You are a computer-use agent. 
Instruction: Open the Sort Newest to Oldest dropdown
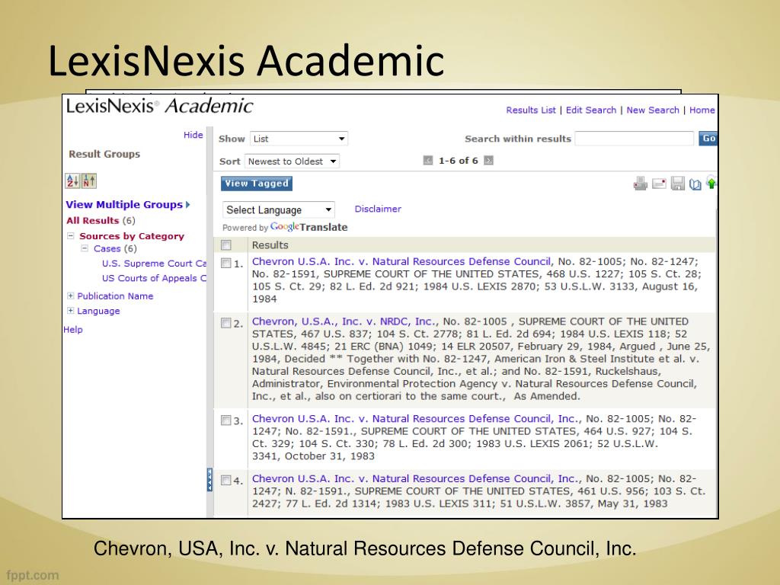click(292, 161)
